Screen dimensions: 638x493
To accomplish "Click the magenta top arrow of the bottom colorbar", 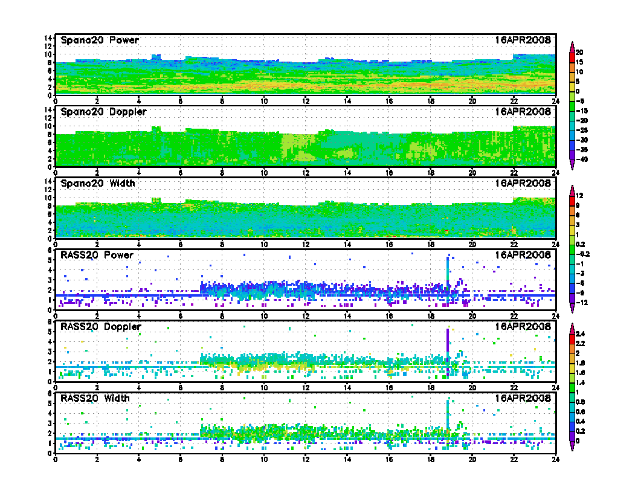I will click(x=572, y=329).
